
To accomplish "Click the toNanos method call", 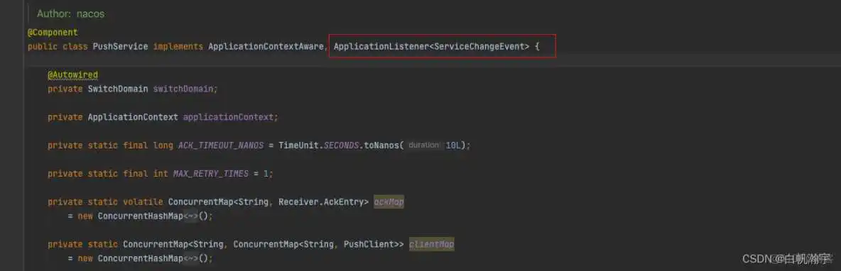I will click(x=381, y=145).
